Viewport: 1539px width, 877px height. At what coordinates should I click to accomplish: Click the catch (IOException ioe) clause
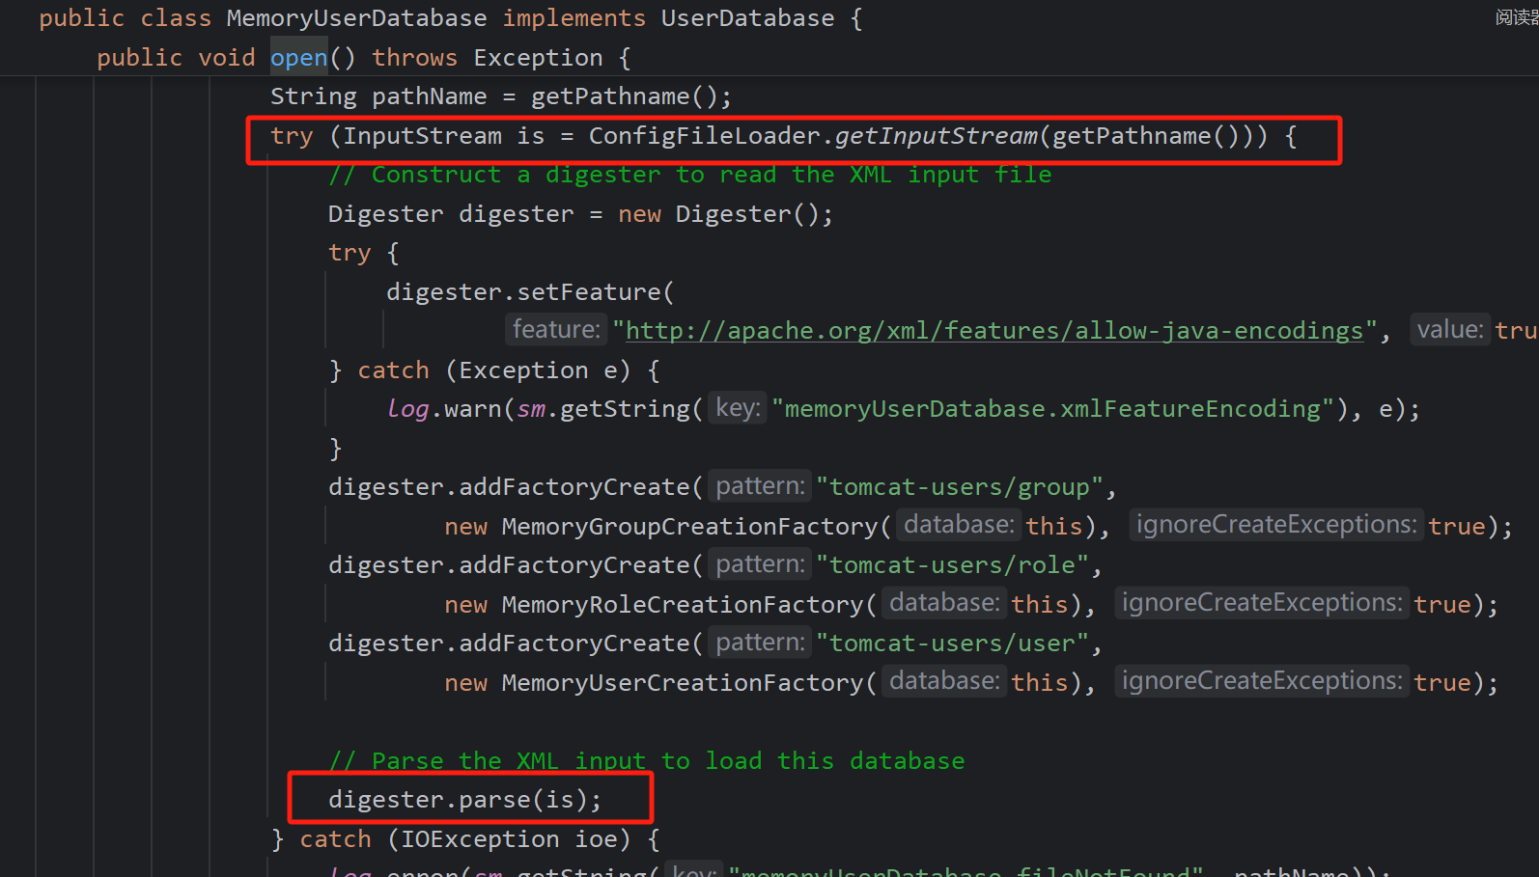click(x=480, y=839)
